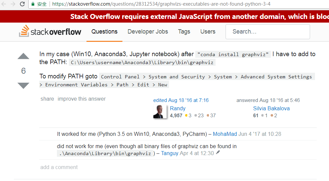Click the Stack Overflow logo
The height and width of the screenshot is (181, 329).
click(50, 32)
